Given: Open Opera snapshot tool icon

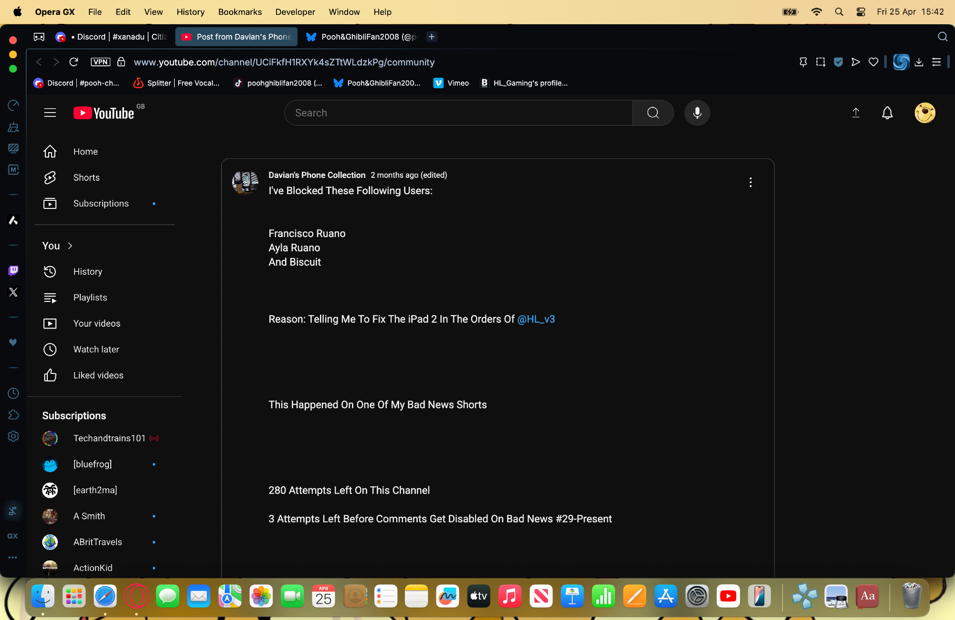Looking at the screenshot, I should 820,62.
